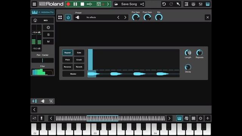Click the Save Song button
The image size is (242, 136).
[129, 4]
